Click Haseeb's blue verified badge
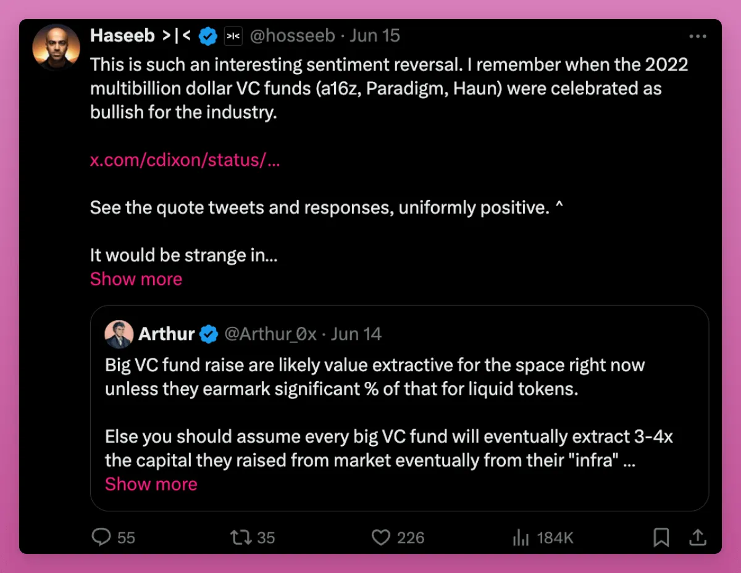Image resolution: width=741 pixels, height=573 pixels. coord(207,36)
